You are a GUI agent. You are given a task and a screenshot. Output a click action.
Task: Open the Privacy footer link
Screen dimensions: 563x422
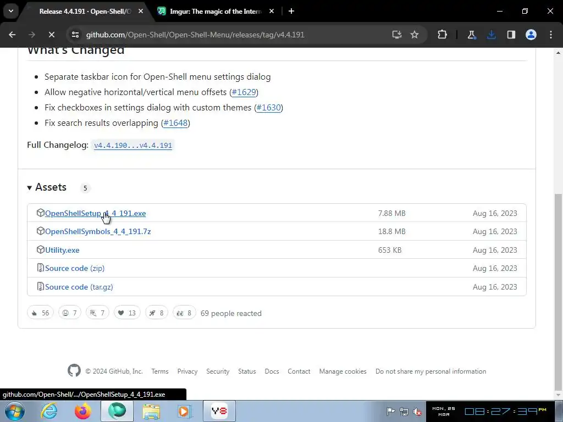[187, 371]
